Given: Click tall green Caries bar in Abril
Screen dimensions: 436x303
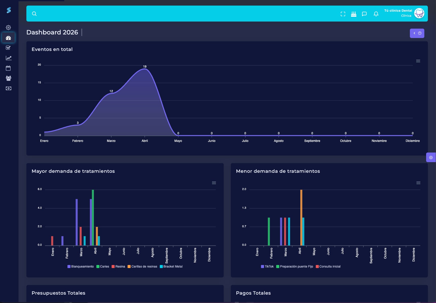Looking at the screenshot, I should (x=93, y=217).
